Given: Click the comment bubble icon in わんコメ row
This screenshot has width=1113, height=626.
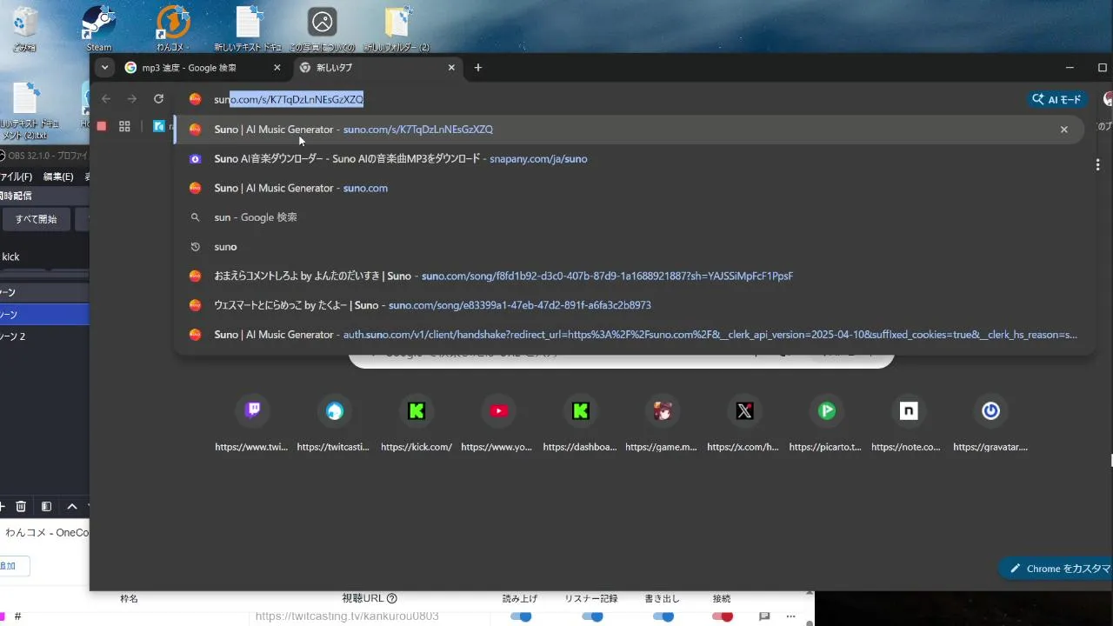Looking at the screenshot, I should pyautogui.click(x=764, y=616).
